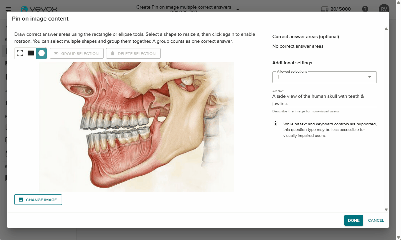Select the marquee selection tool
This screenshot has width=401, height=240.
[x=20, y=52]
